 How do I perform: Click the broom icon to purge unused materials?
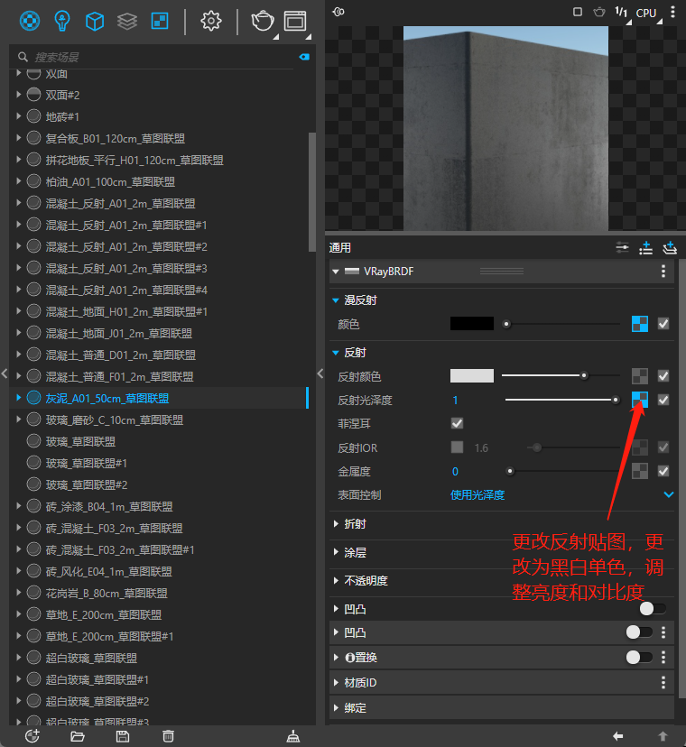click(292, 736)
